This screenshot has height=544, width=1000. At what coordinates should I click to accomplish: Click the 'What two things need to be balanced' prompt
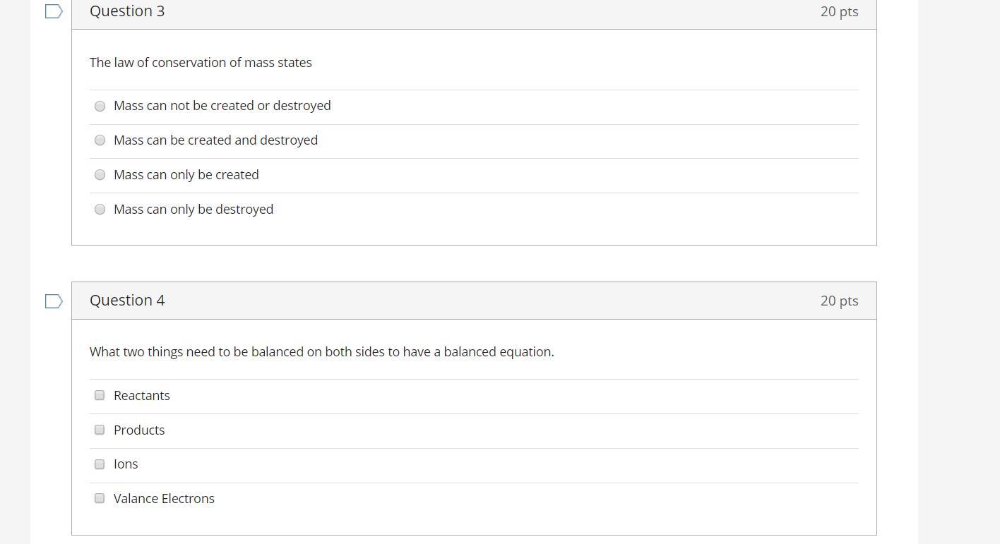[321, 352]
